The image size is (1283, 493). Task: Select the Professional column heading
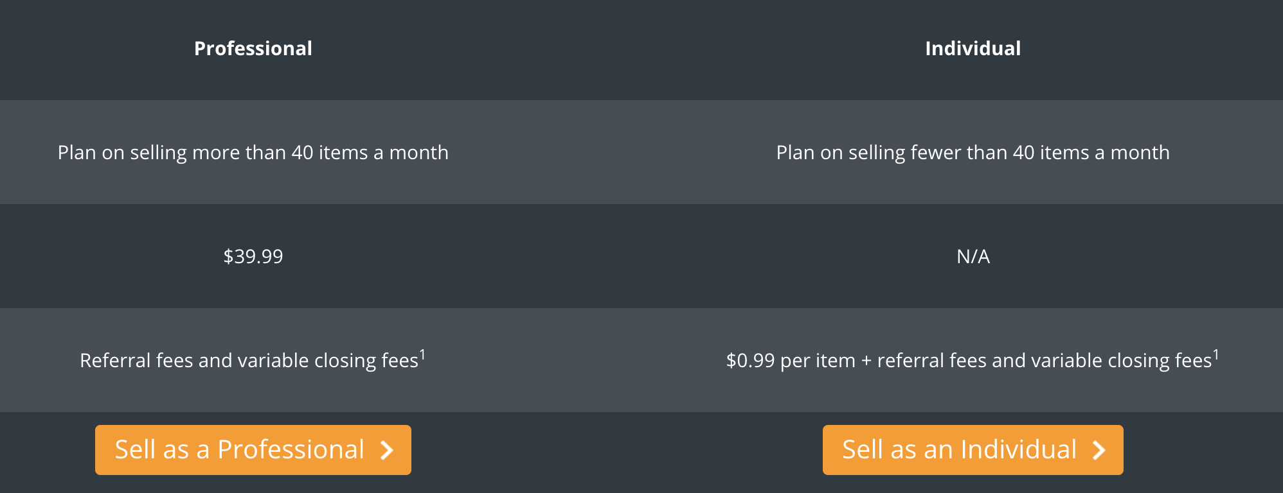click(253, 49)
